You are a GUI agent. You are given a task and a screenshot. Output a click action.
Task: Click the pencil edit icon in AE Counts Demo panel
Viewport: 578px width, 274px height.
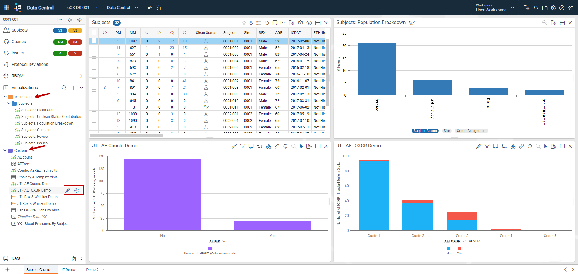pyautogui.click(x=234, y=146)
